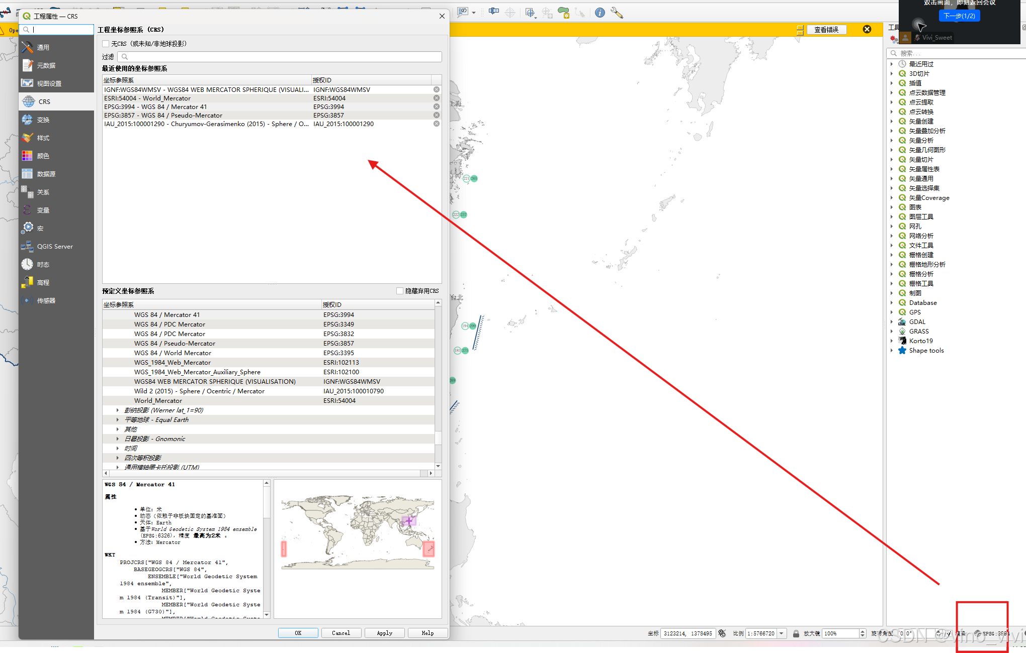Enable the 无CRS checkbox
Viewport: 1026px width, 653px height.
(x=106, y=44)
